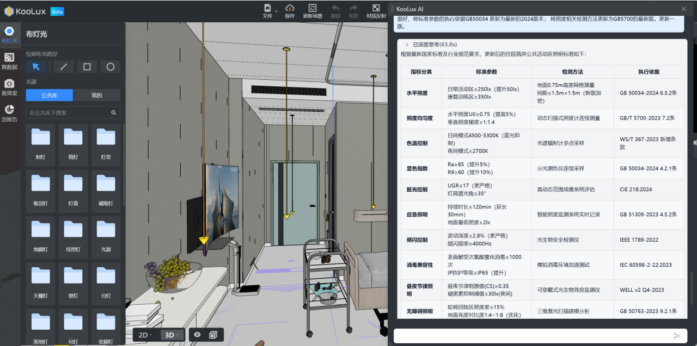
Task: Click the GB 50034-2024 6.3.2条 cell
Action: pos(649,93)
